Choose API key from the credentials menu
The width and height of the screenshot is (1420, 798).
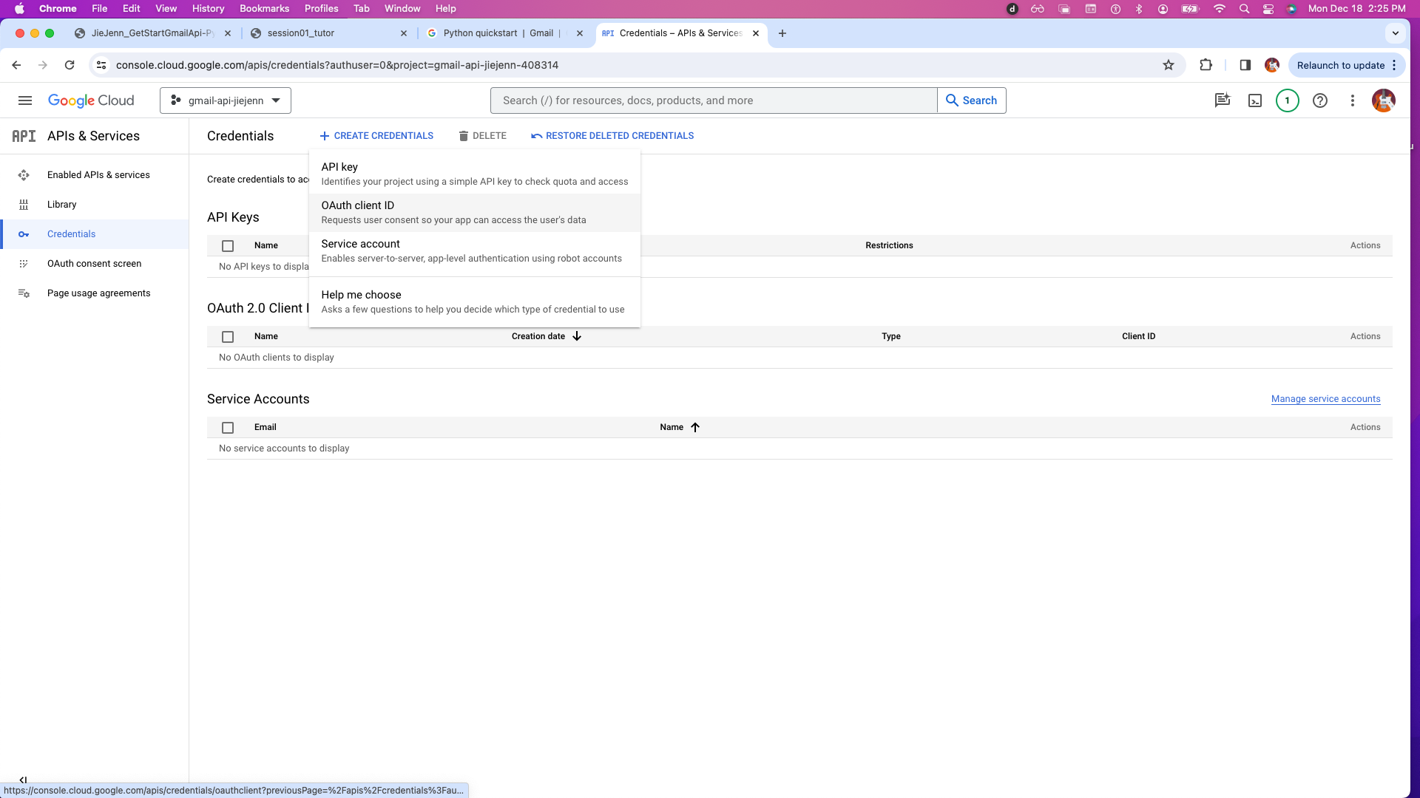click(x=475, y=174)
